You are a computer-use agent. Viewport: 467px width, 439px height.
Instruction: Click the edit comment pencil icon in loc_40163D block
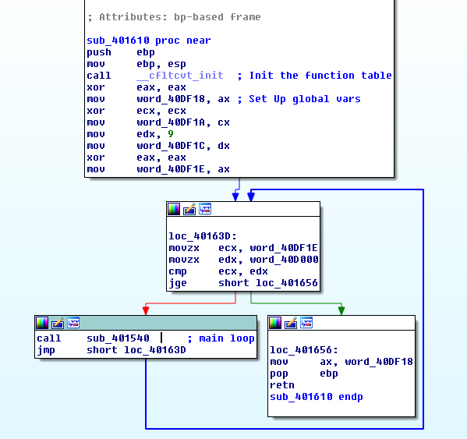tap(189, 209)
